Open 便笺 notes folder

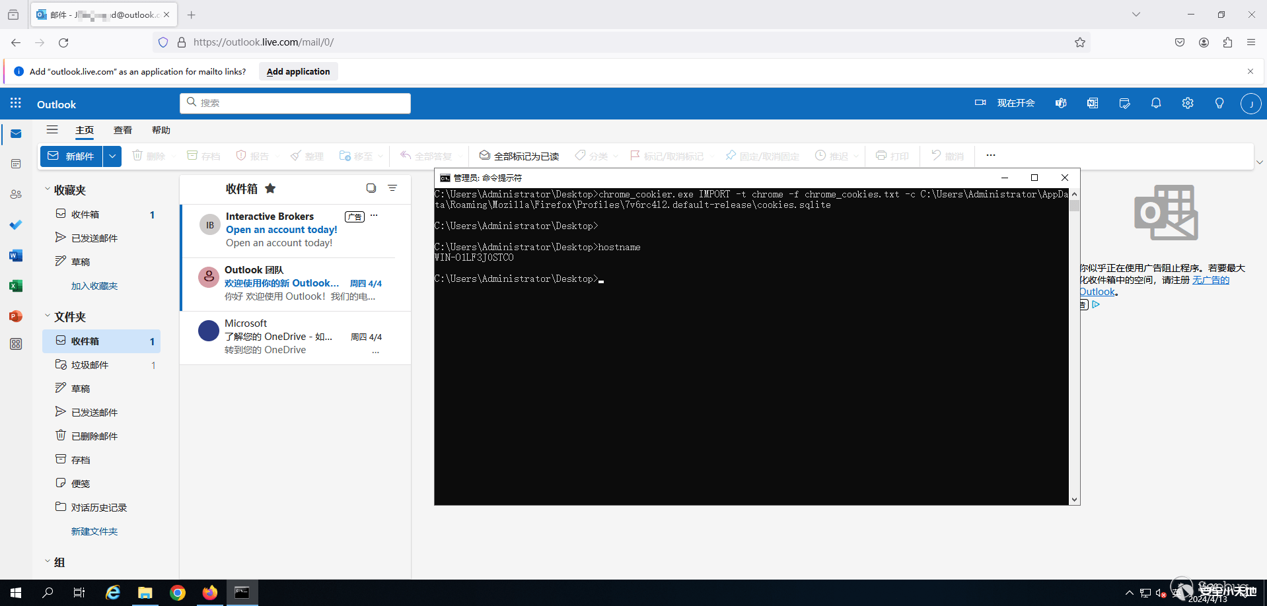102,484
